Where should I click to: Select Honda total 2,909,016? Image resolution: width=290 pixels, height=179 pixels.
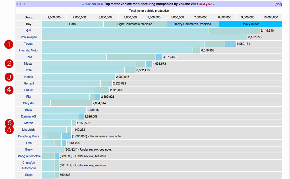[123, 77]
